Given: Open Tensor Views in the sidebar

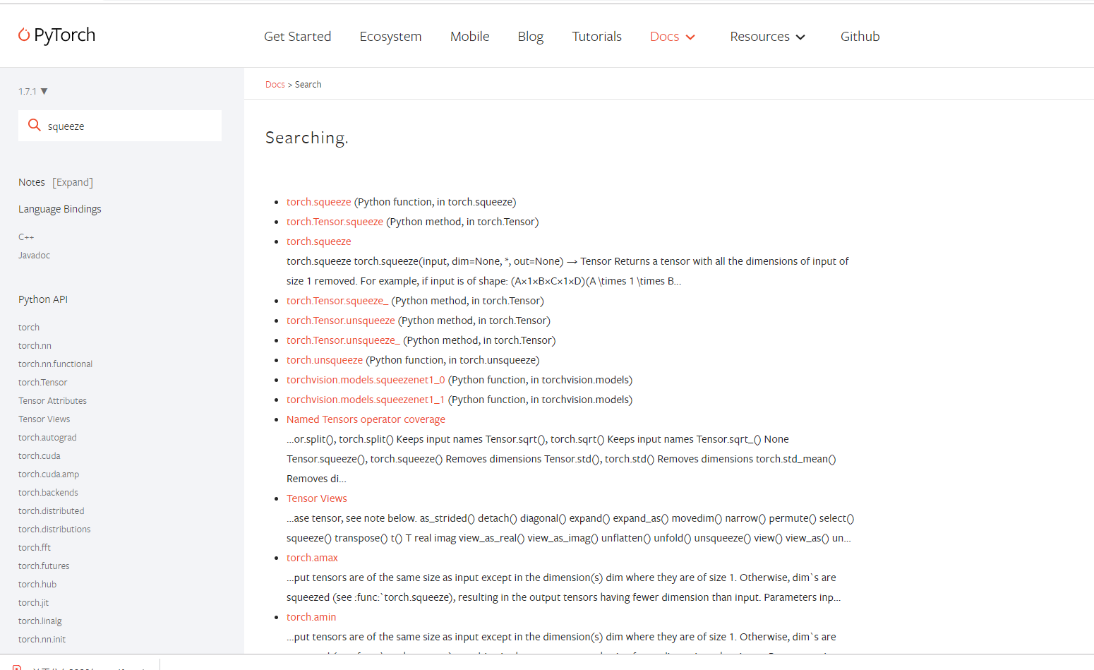Looking at the screenshot, I should 44,419.
